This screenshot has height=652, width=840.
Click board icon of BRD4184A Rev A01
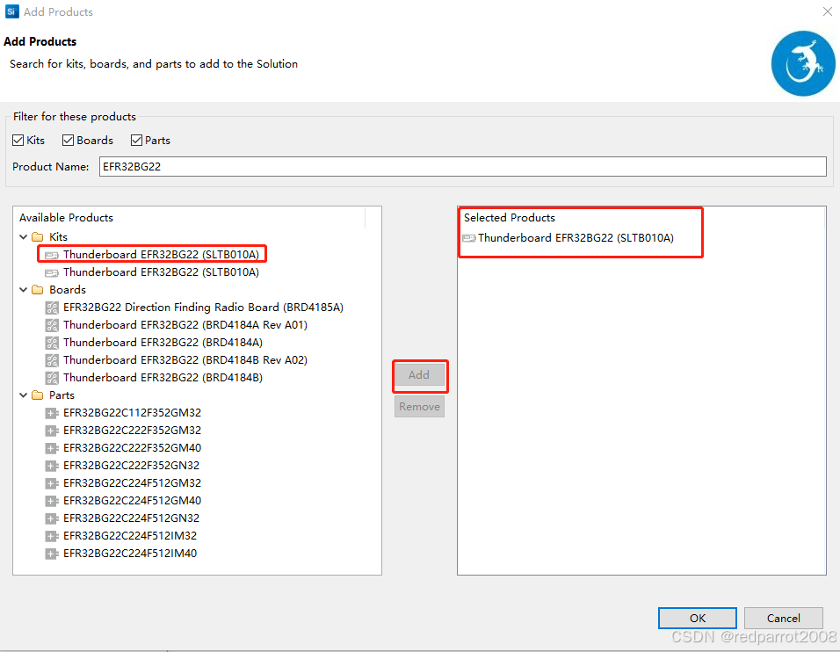point(52,325)
